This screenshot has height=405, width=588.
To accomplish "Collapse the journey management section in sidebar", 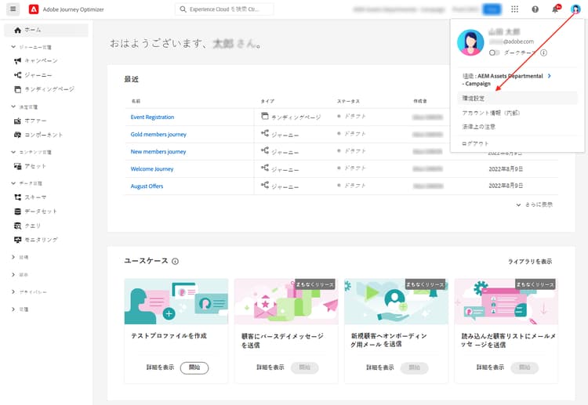I will tap(13, 47).
